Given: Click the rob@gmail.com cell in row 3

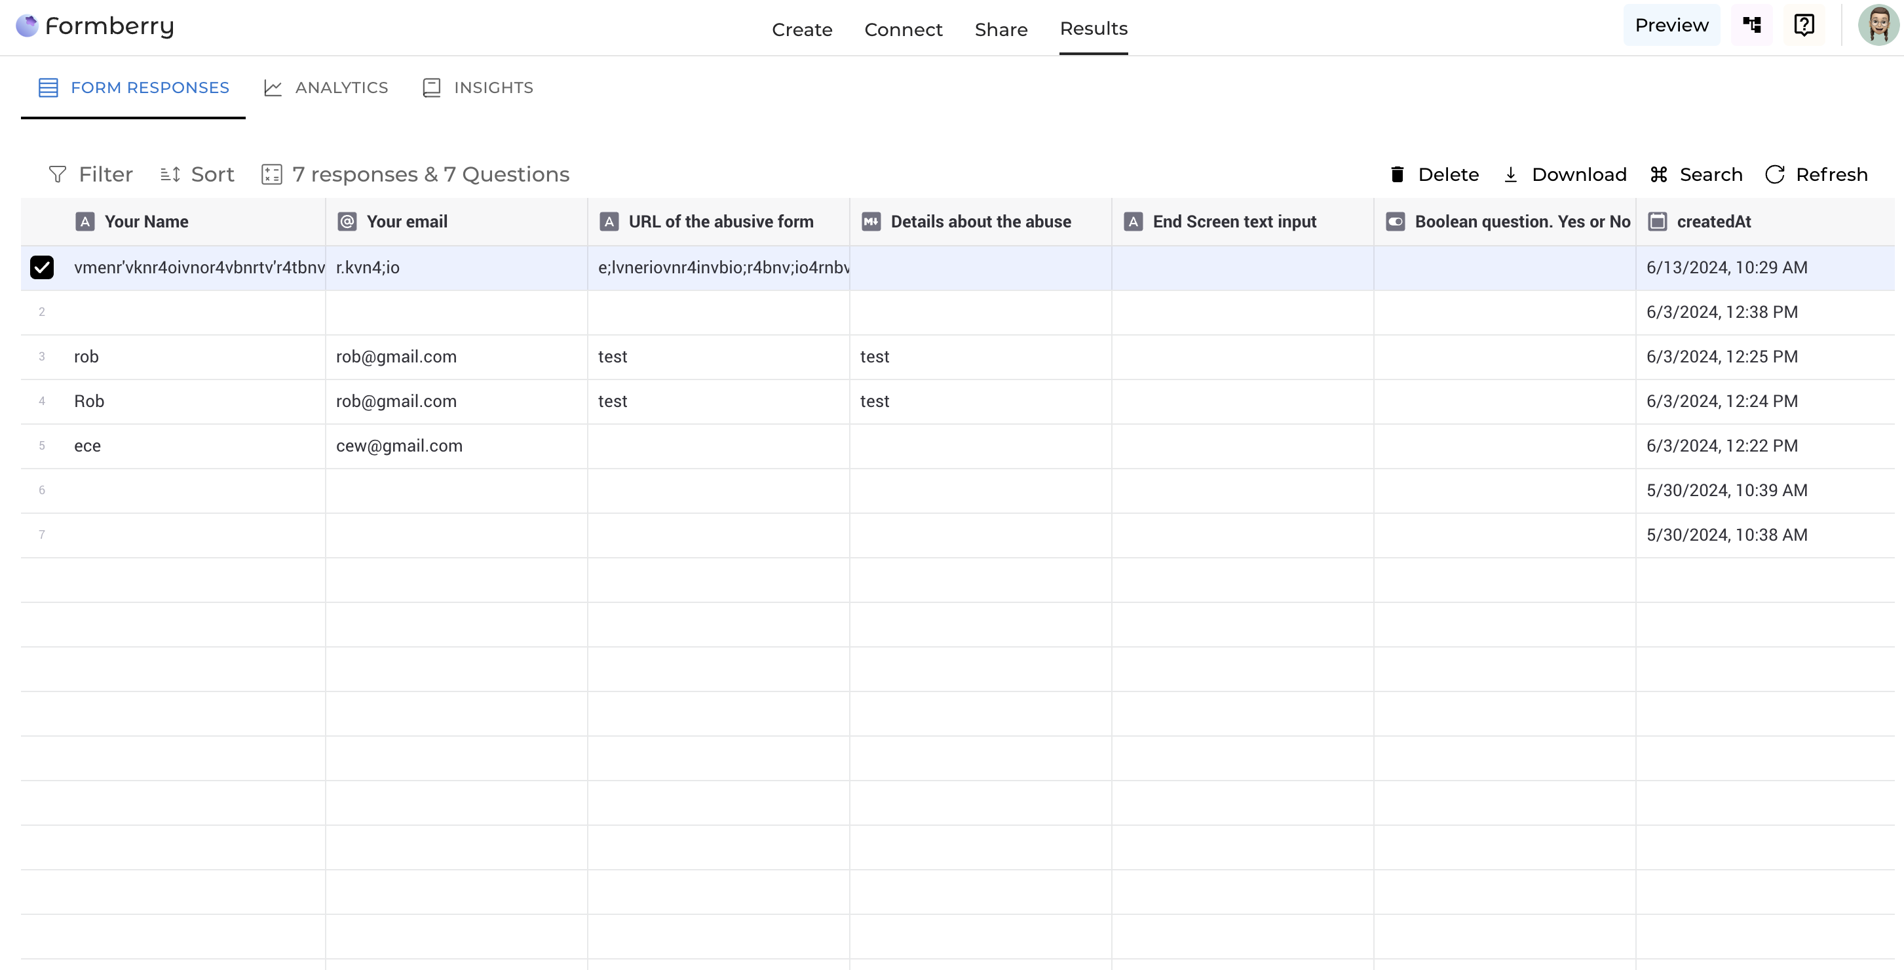Looking at the screenshot, I should [396, 357].
